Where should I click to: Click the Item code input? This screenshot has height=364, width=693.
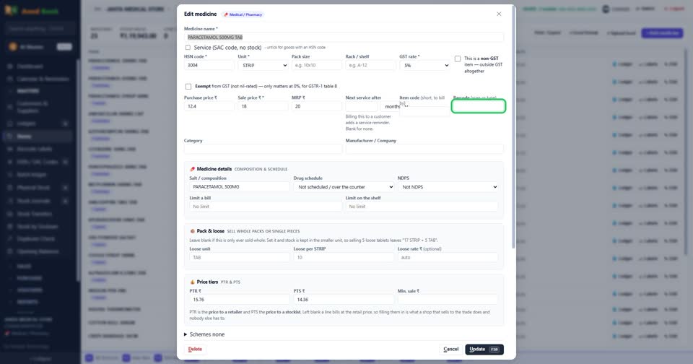click(x=424, y=111)
